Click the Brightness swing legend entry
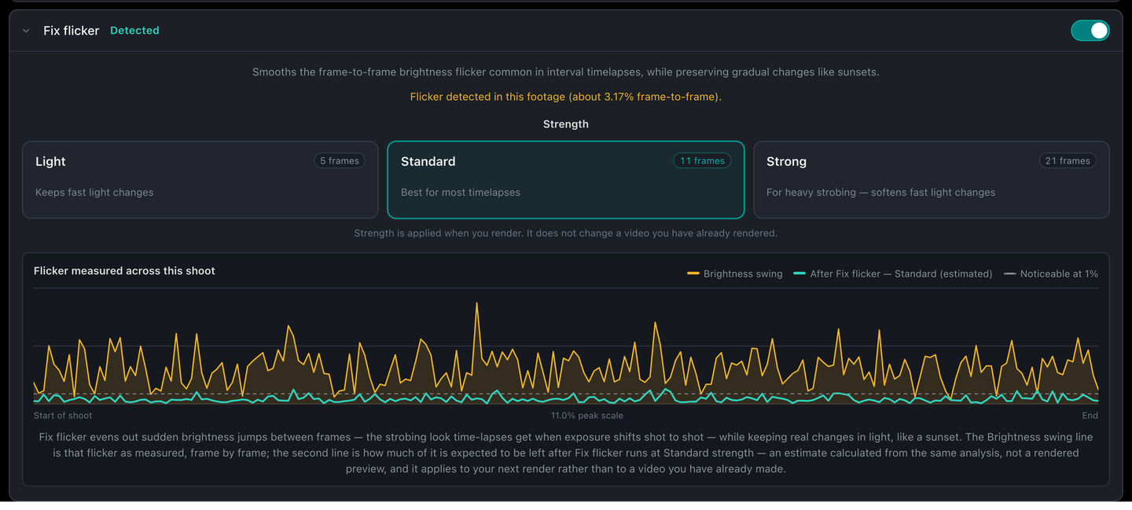The width and height of the screenshot is (1132, 510). pos(735,274)
